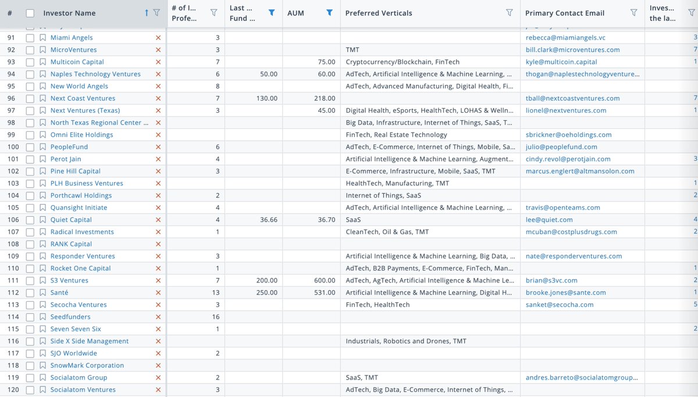698x397 pixels.
Task: Open the PLH Business Ventures link
Action: tap(87, 184)
